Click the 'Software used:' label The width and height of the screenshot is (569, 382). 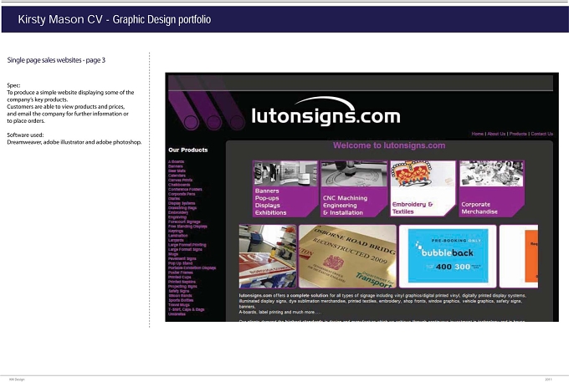[25, 135]
